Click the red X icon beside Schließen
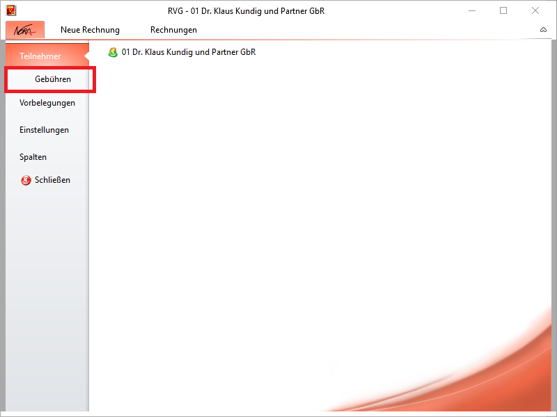Screen dimensions: 557x417 pos(26,180)
